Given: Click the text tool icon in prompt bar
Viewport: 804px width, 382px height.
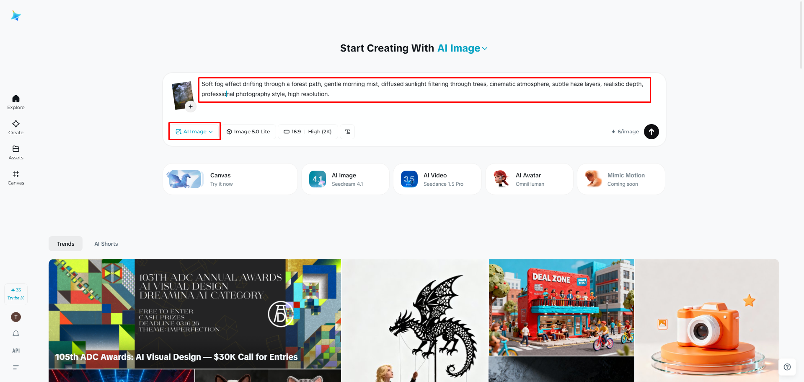Looking at the screenshot, I should [x=347, y=132].
